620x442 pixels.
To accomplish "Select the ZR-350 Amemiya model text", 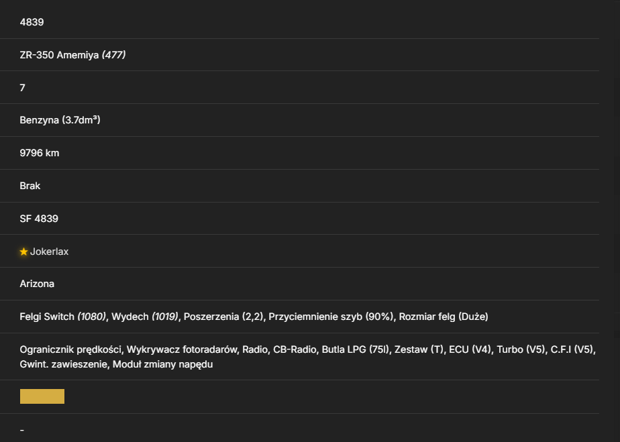I will [59, 55].
